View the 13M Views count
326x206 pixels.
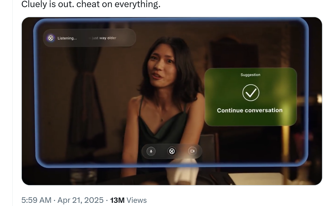[x=128, y=200]
